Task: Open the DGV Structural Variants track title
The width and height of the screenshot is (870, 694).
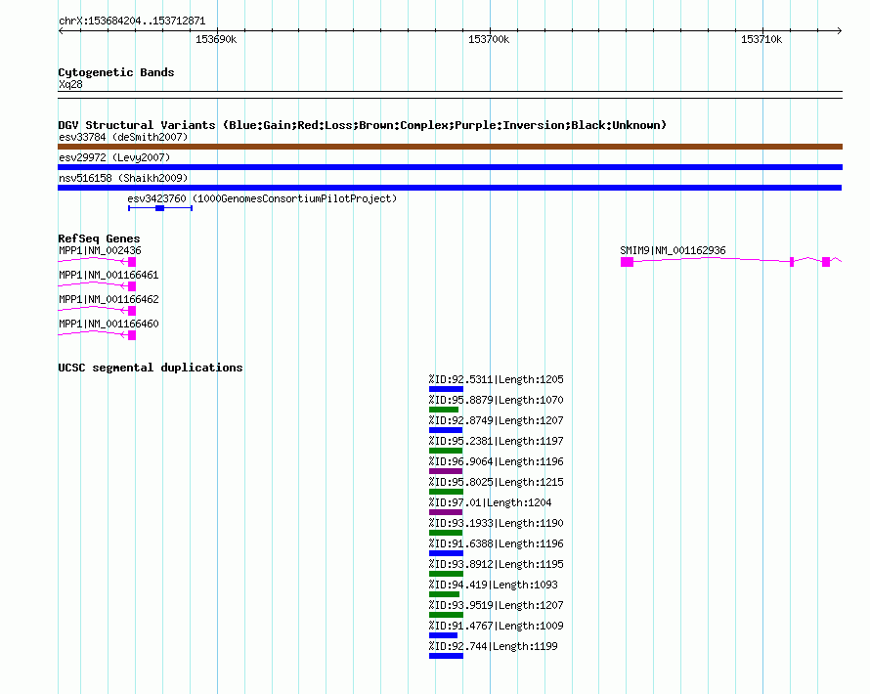Action: click(x=363, y=125)
